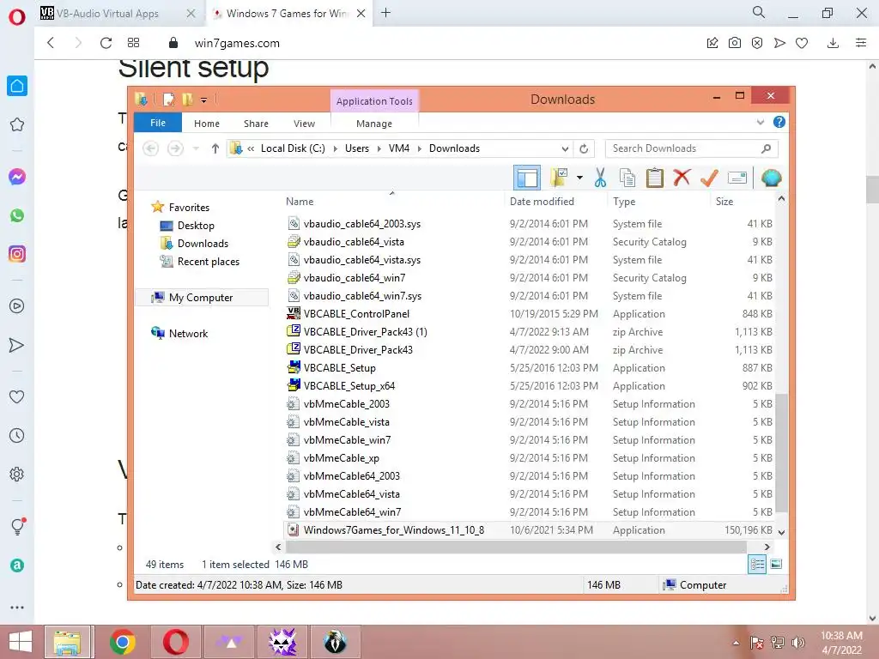Image resolution: width=879 pixels, height=659 pixels.
Task: Click the Users breadcrumb in address bar
Action: tap(357, 148)
